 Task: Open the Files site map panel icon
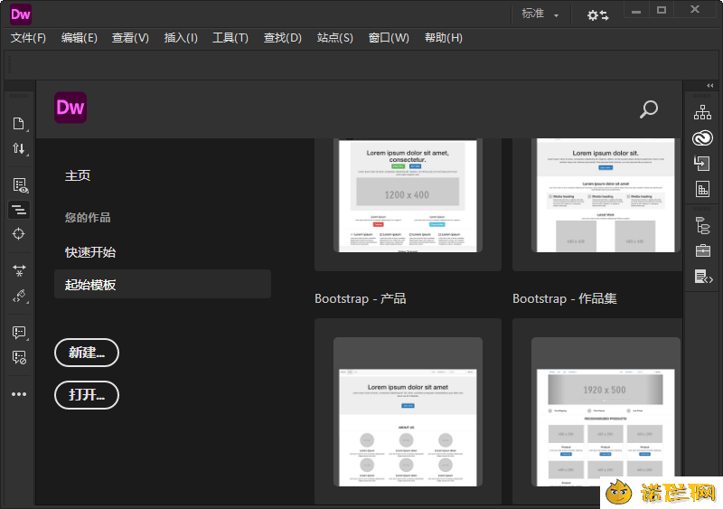(x=702, y=112)
